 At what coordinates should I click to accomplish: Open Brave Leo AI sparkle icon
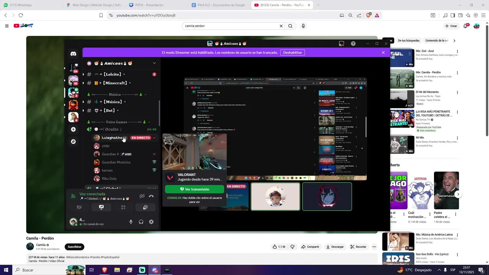(468, 15)
